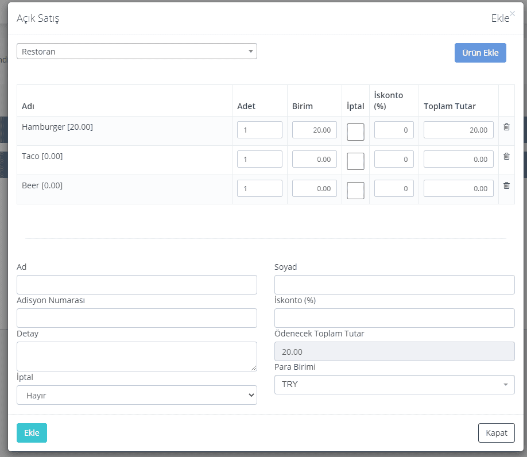Close the Açık Satış dialog with X

click(x=512, y=13)
